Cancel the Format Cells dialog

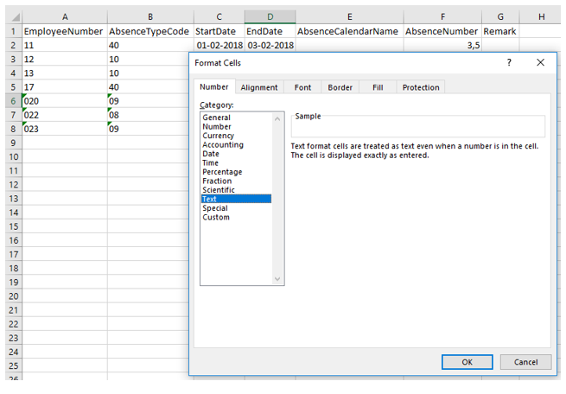(x=525, y=361)
